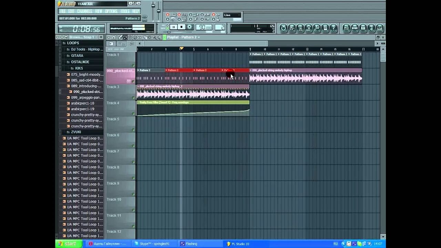Select the Mute tool in playlist toolbar

pos(135,37)
